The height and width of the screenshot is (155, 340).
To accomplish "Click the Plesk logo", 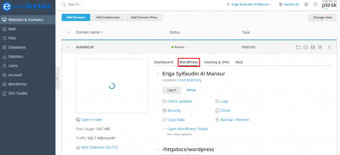I will (329, 4).
